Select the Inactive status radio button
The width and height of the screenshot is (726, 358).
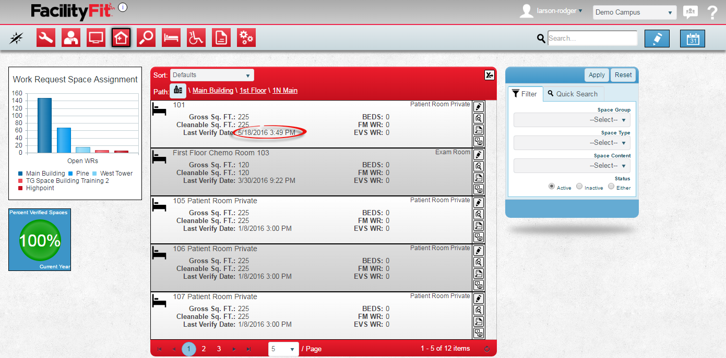point(579,187)
